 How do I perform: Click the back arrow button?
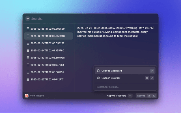click(x=28, y=19)
